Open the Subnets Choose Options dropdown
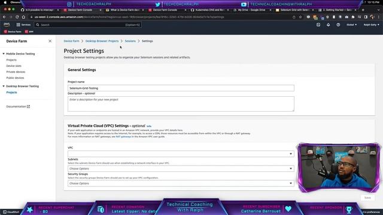The width and height of the screenshot is (383, 215). click(x=181, y=168)
